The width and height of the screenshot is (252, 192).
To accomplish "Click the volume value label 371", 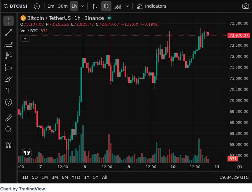I will [x=233, y=159].
